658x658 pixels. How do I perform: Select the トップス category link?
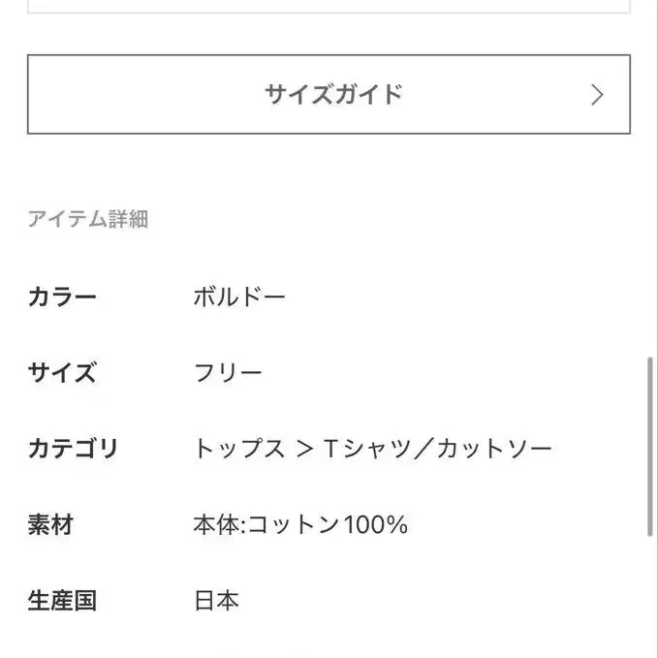pos(239,449)
